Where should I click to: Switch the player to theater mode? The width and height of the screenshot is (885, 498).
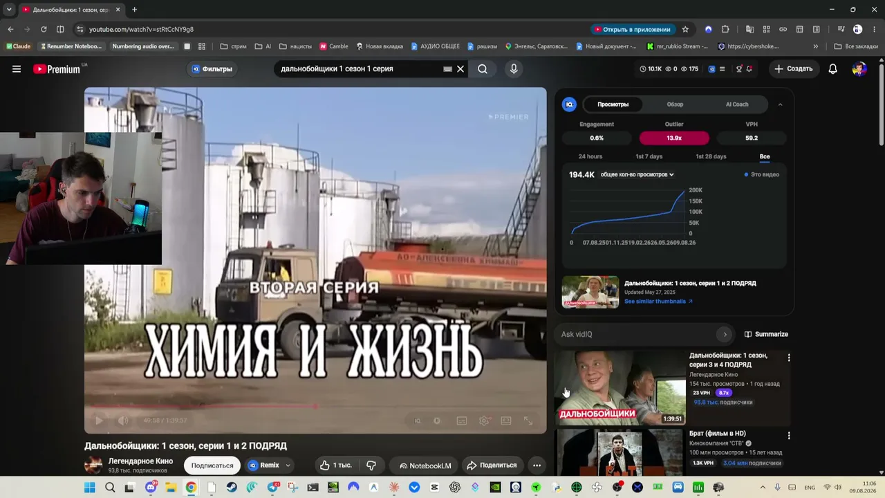pyautogui.click(x=506, y=421)
